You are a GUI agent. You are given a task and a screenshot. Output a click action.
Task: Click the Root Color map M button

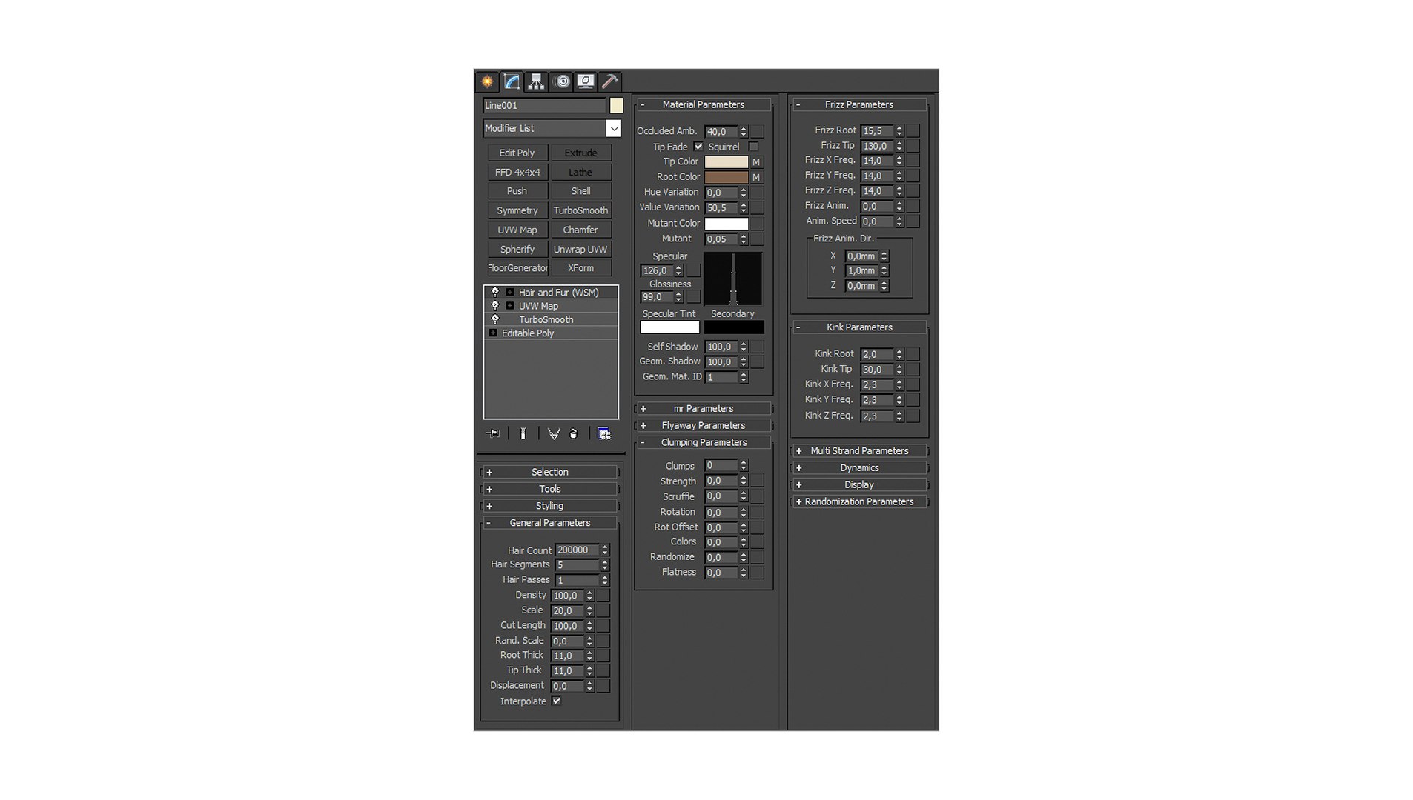756,177
